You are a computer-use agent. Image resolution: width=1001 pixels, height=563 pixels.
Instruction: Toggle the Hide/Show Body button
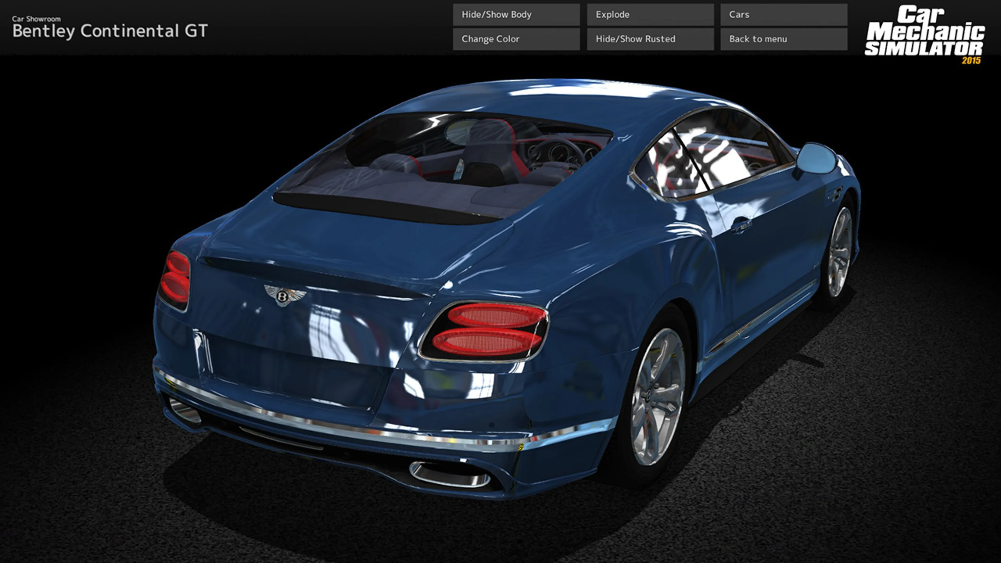pos(516,15)
